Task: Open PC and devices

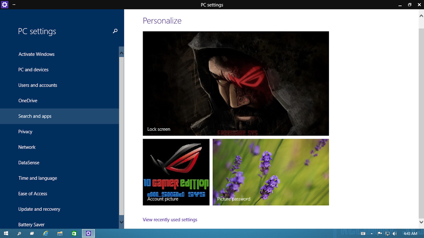Action: [60, 70]
